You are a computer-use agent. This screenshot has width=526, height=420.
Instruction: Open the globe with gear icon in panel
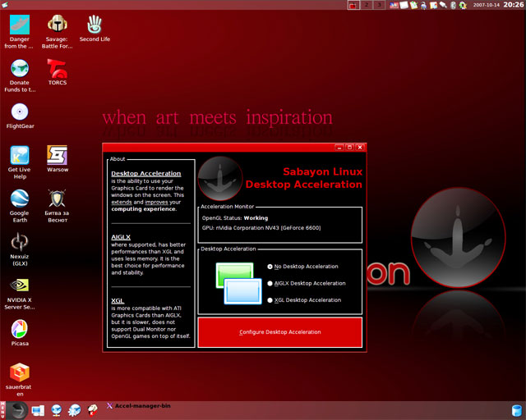click(75, 411)
